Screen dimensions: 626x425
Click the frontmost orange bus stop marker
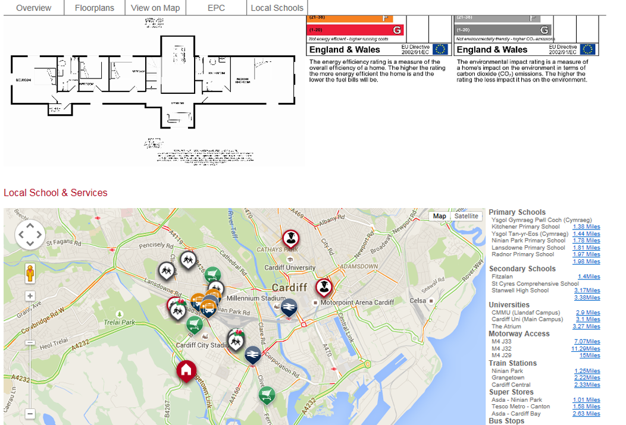point(208,308)
